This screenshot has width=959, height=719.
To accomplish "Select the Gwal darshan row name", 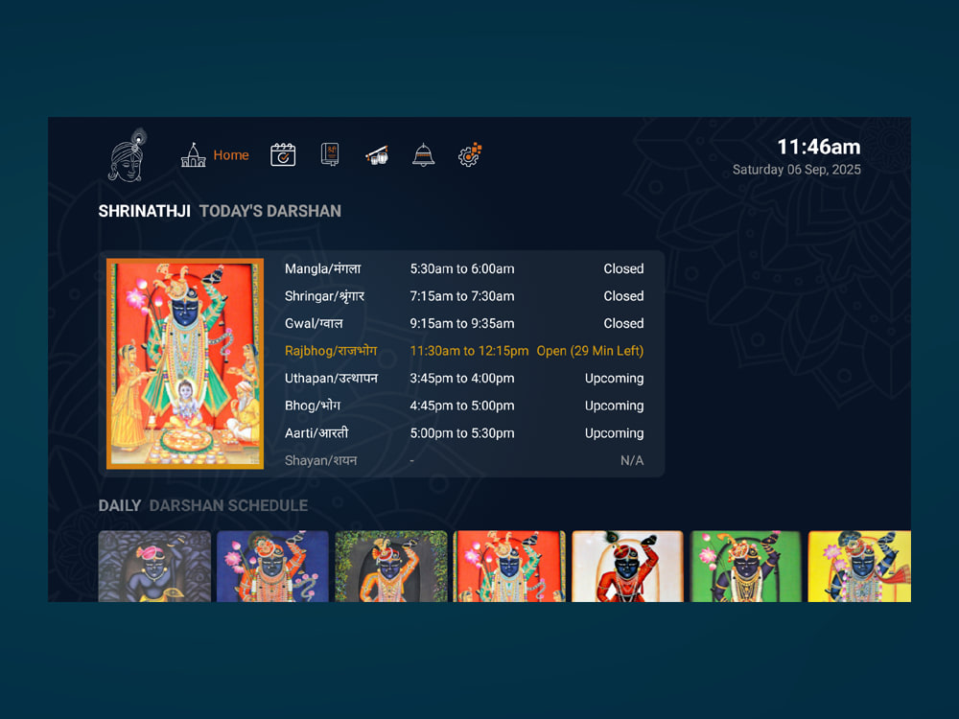I will [314, 323].
